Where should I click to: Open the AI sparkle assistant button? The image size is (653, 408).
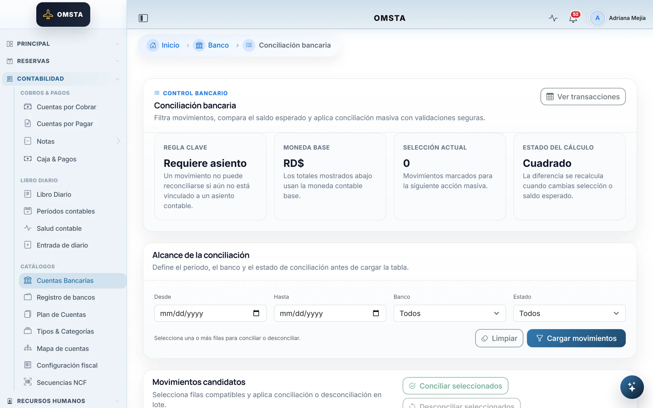(632, 387)
